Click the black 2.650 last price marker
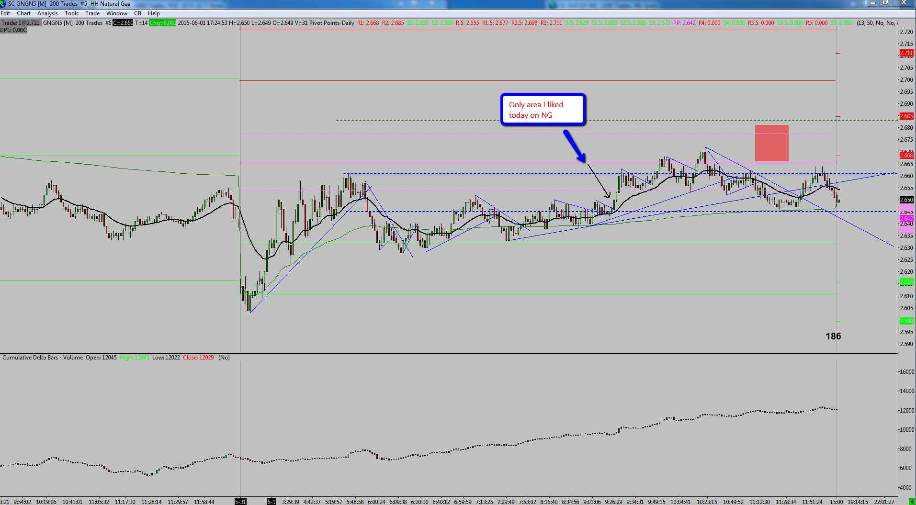Image resolution: width=916 pixels, height=505 pixels. coord(906,200)
